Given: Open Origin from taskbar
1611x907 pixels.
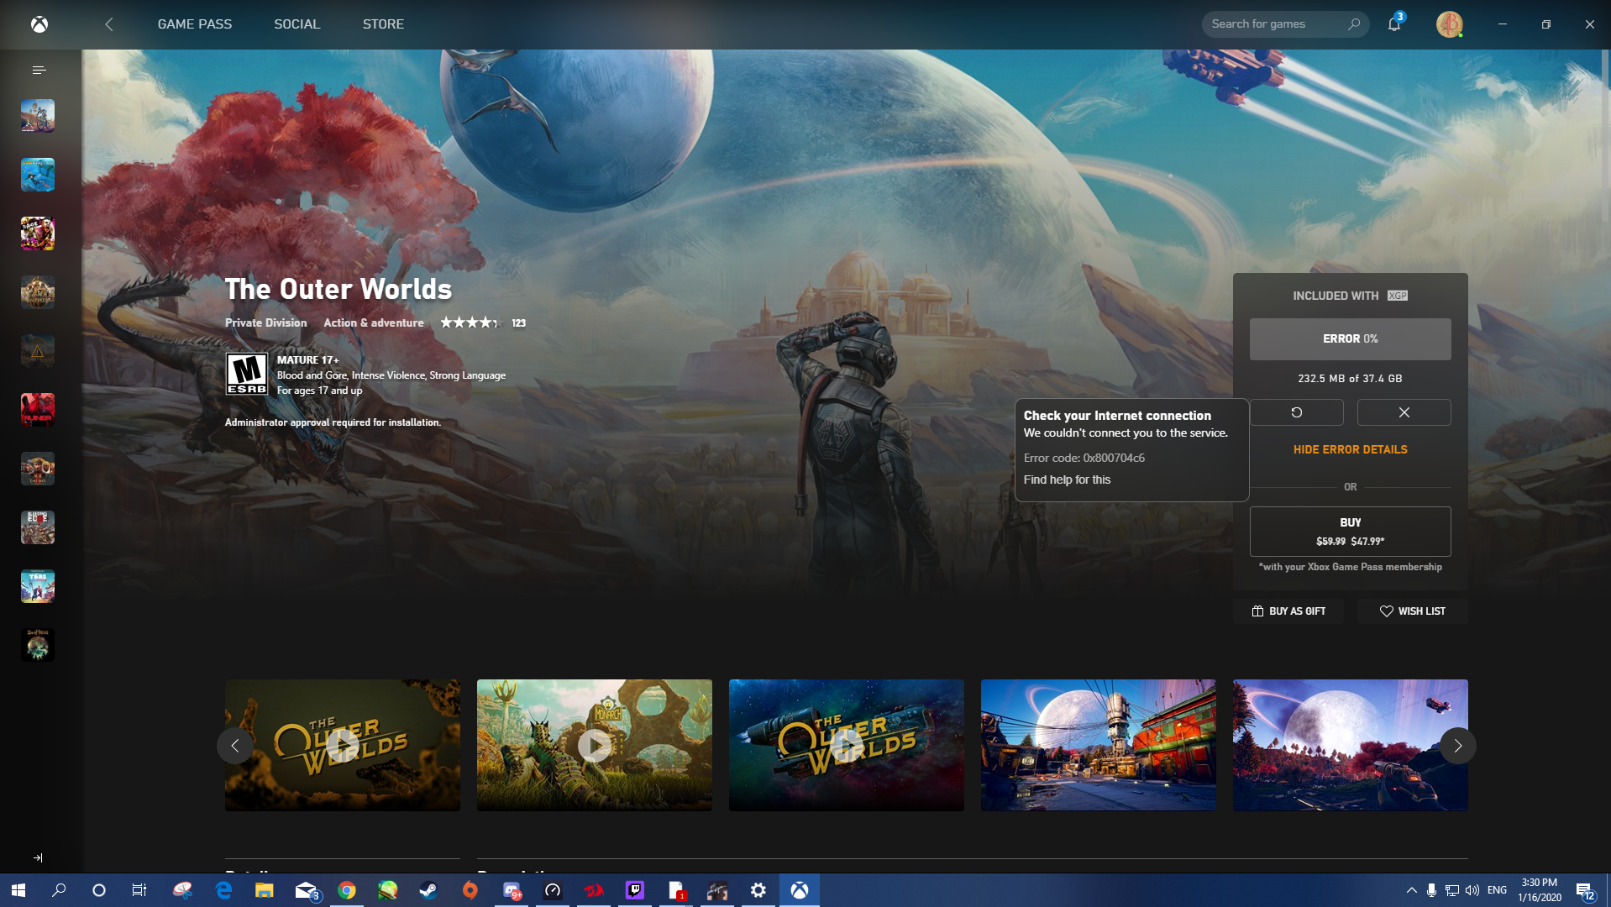Looking at the screenshot, I should 470,890.
